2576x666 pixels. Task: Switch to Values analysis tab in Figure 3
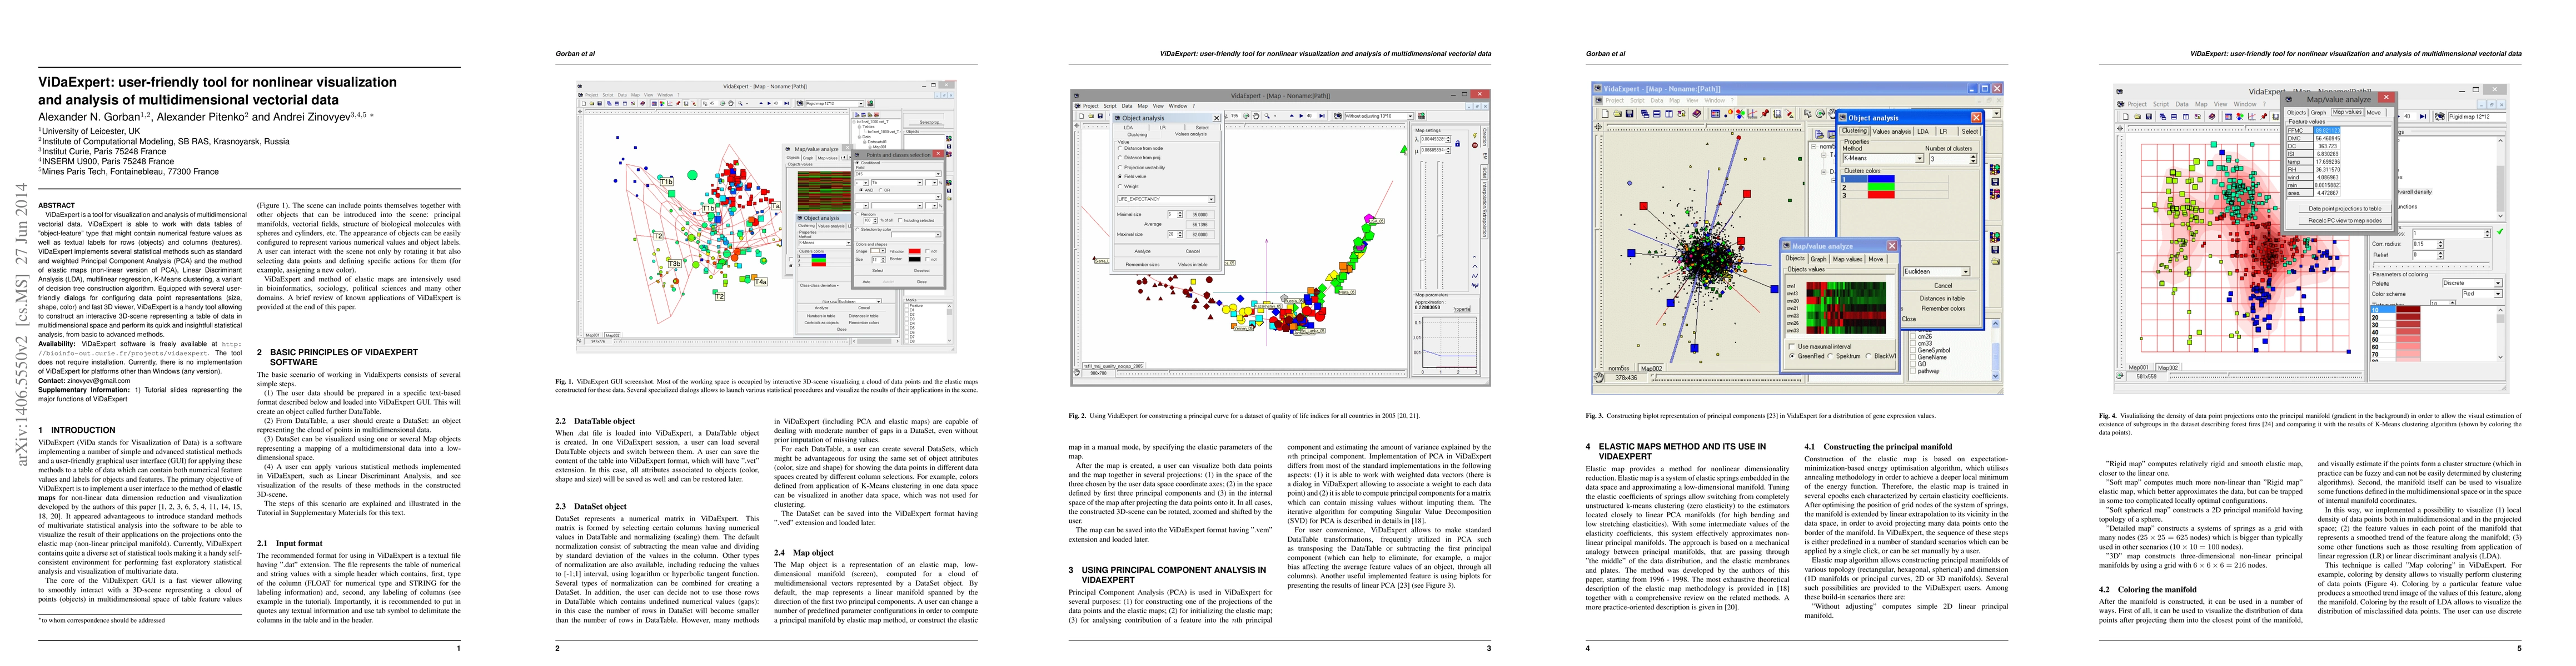click(1892, 132)
